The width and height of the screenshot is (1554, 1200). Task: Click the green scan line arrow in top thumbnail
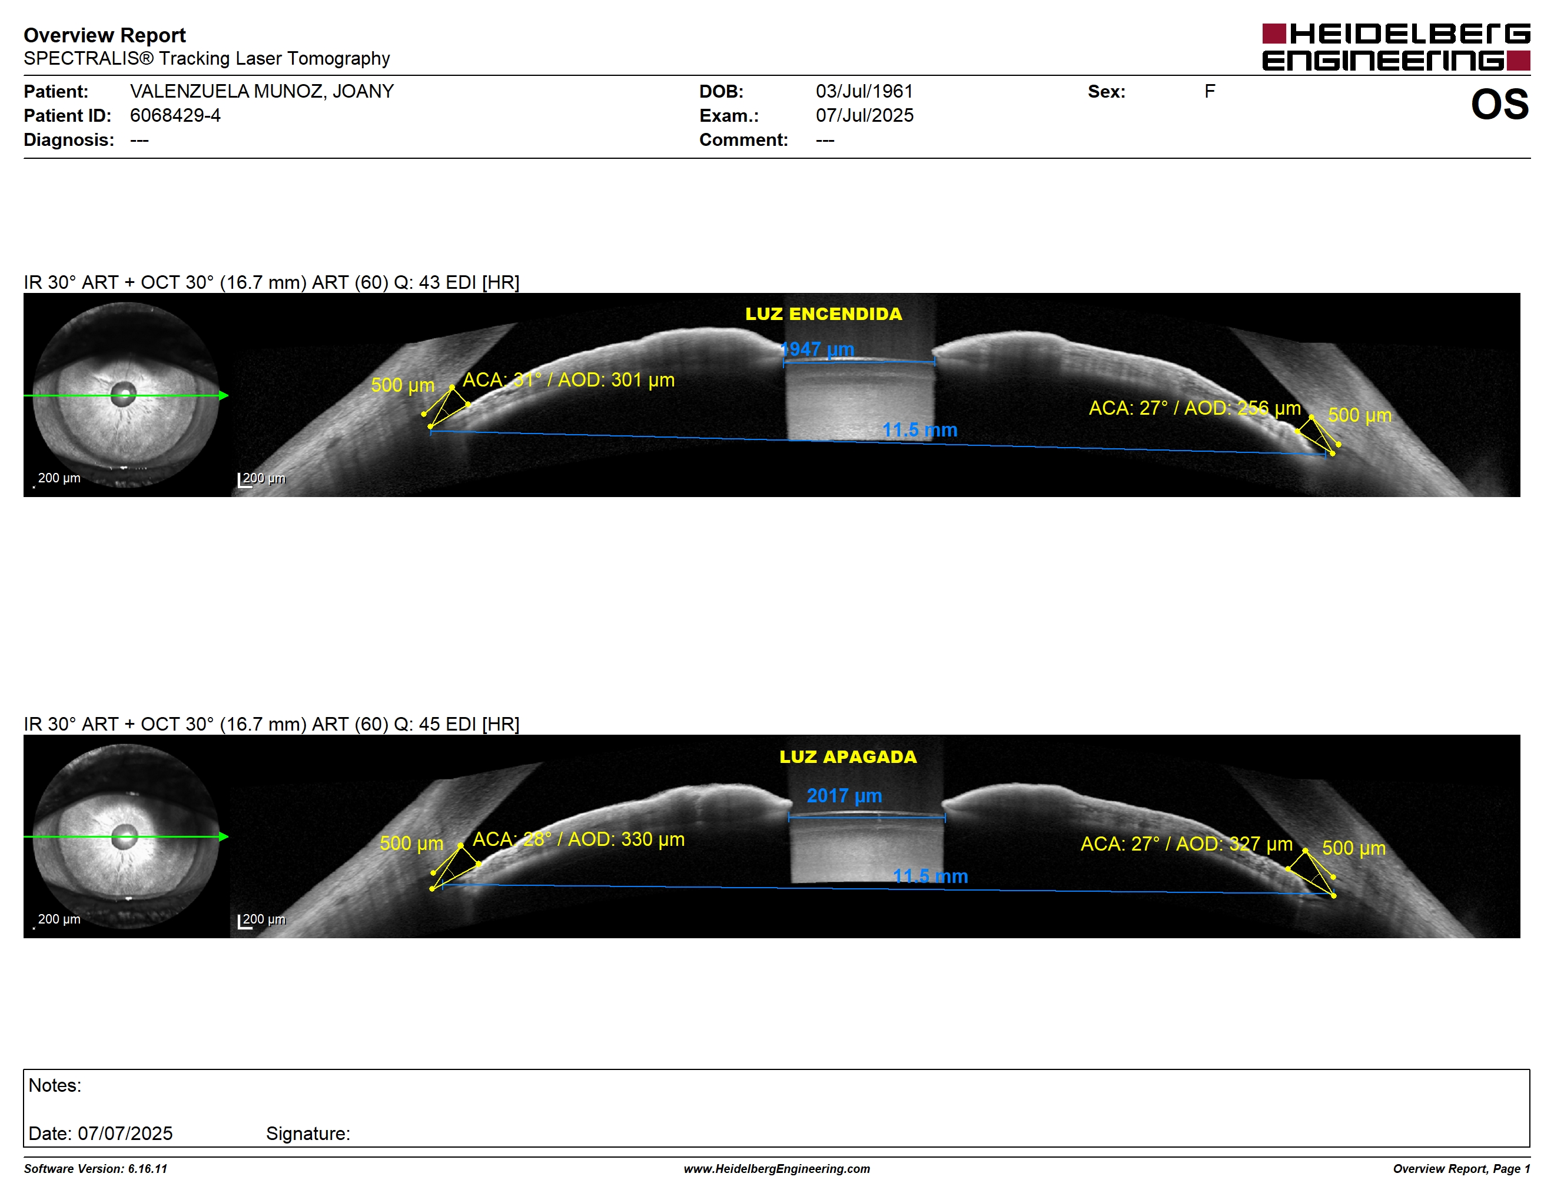(126, 395)
